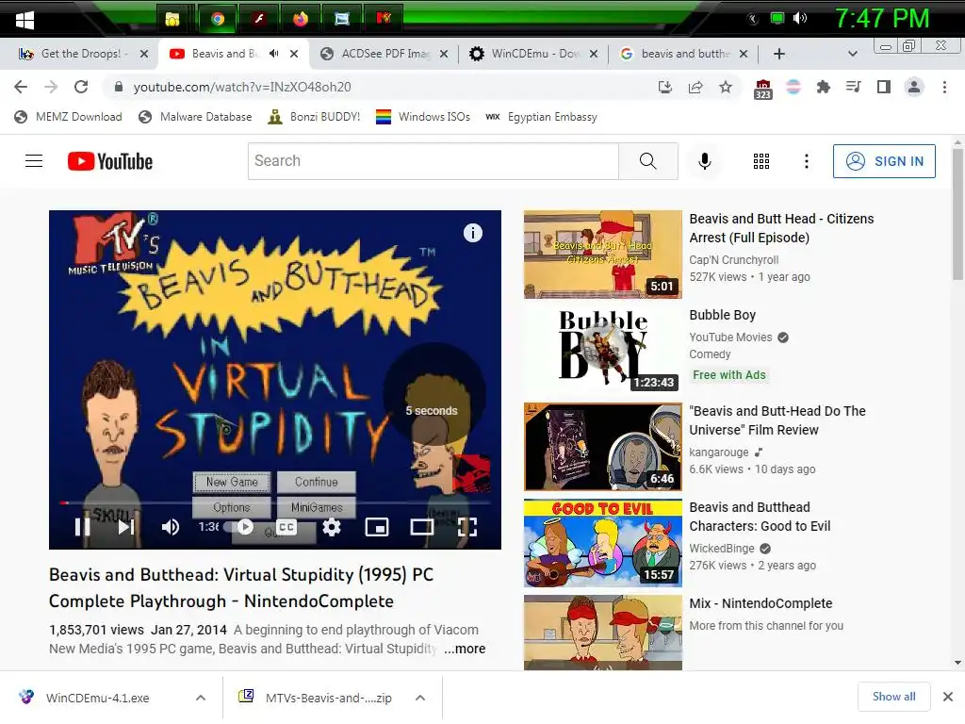Close the ACDSee PDF Image tab
This screenshot has height=724, width=965.
[x=443, y=54]
